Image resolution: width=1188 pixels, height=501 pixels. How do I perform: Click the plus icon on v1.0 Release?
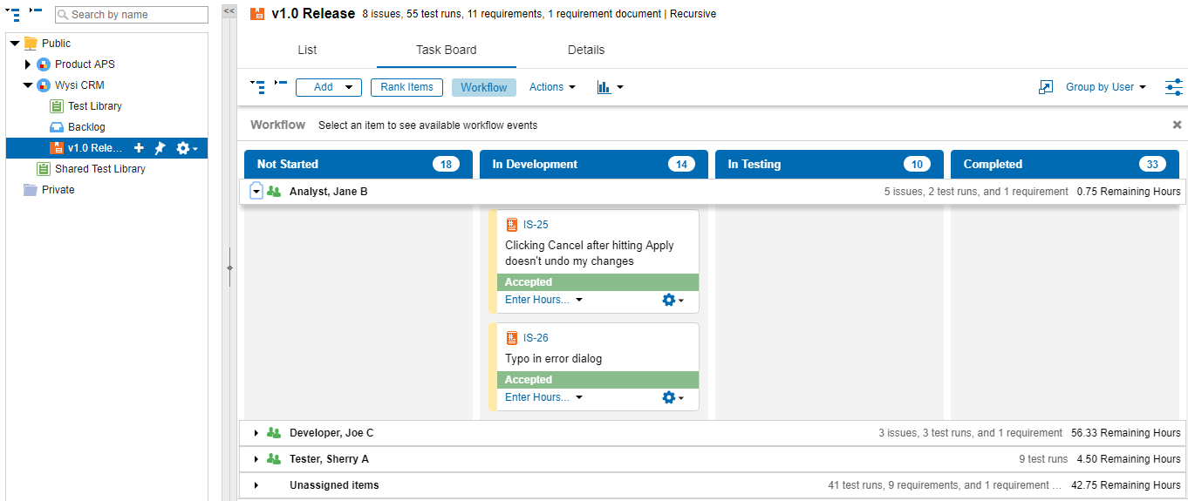click(139, 148)
